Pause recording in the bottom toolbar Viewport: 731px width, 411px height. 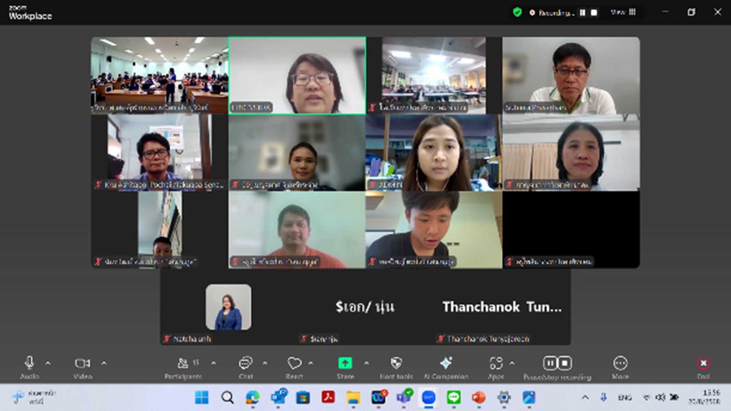[x=550, y=363]
